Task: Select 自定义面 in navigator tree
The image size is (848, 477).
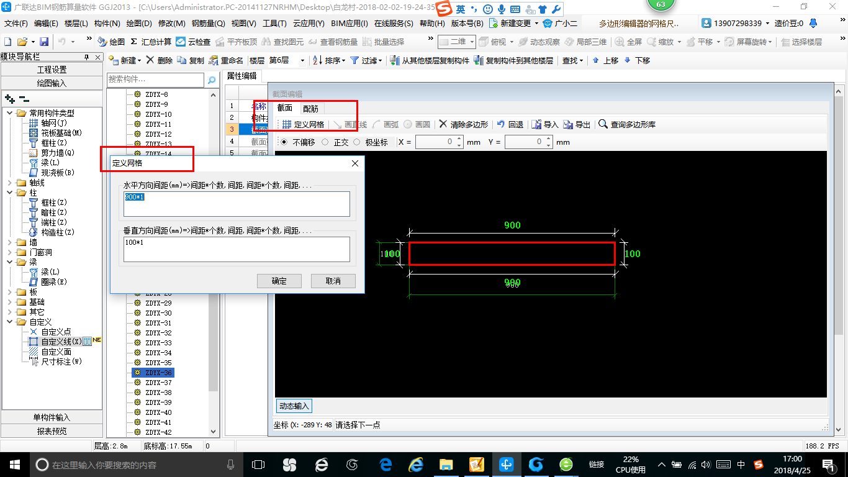Action: click(x=56, y=352)
